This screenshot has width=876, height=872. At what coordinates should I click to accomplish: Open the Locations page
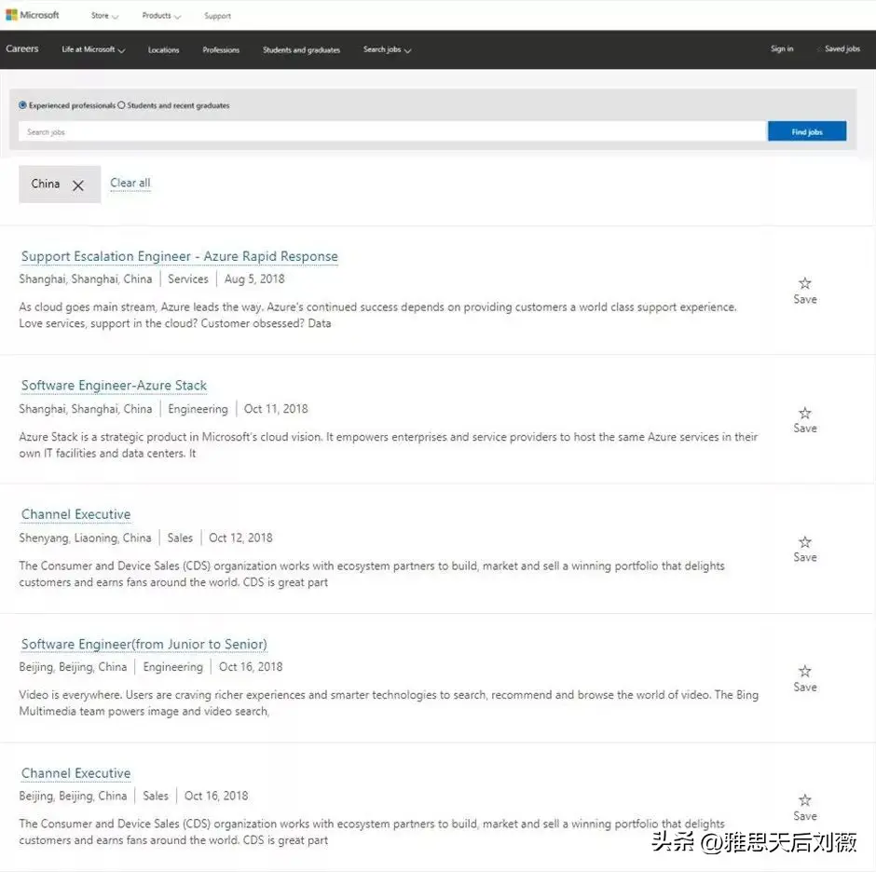pos(164,49)
